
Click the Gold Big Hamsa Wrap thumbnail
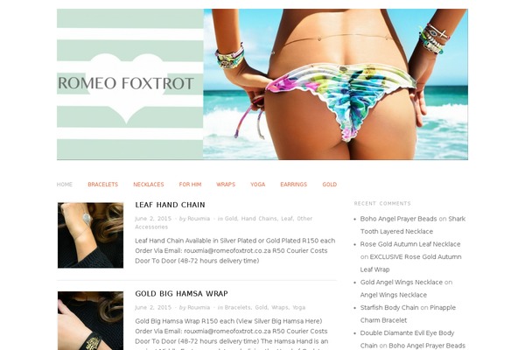click(x=90, y=320)
